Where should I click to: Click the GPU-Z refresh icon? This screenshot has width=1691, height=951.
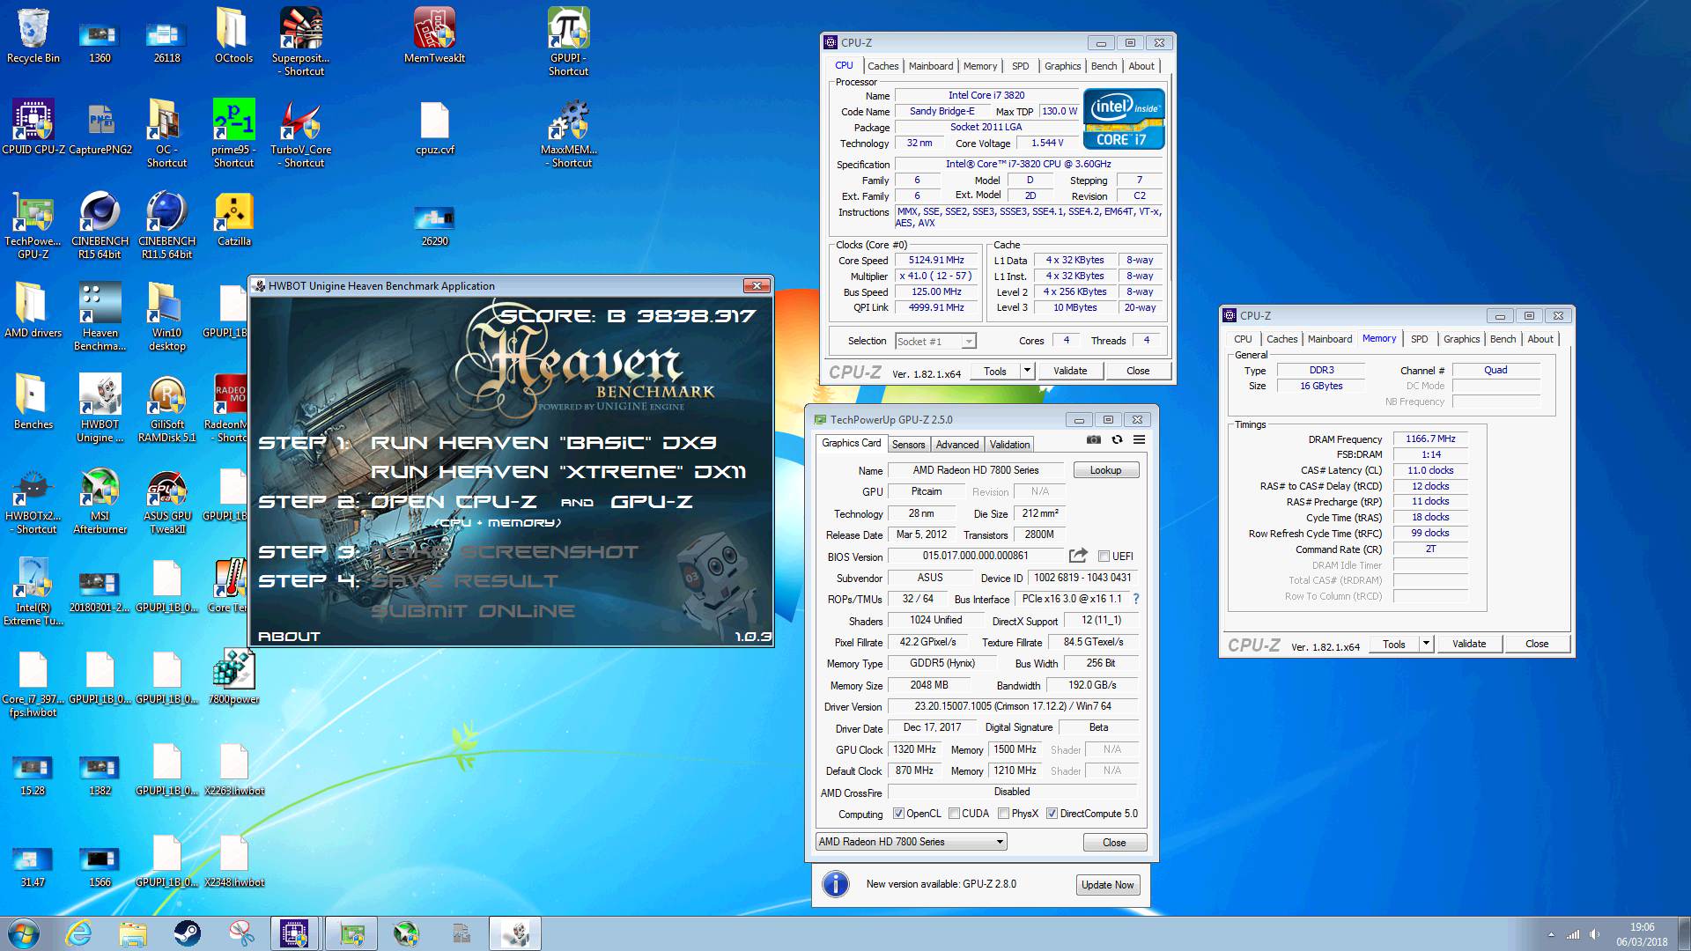pos(1117,439)
